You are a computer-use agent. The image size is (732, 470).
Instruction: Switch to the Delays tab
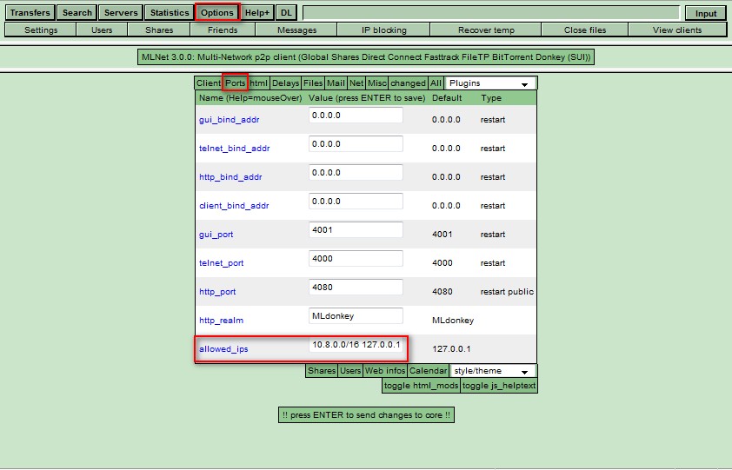coord(285,83)
